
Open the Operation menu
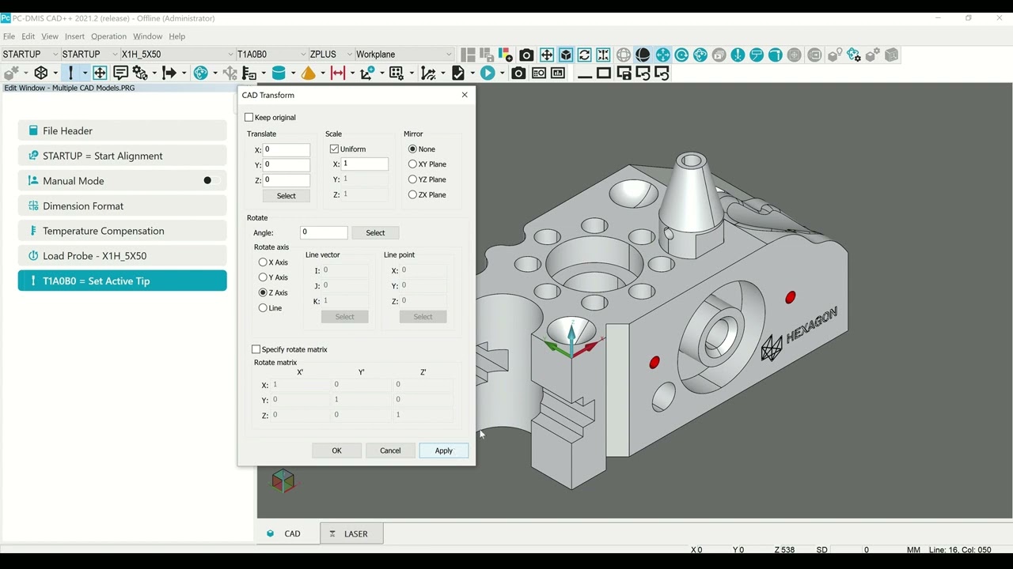pos(108,36)
